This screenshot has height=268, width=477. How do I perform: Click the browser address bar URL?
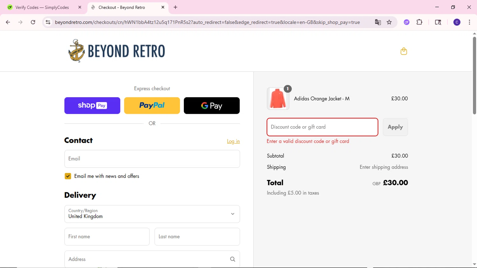pos(207,22)
